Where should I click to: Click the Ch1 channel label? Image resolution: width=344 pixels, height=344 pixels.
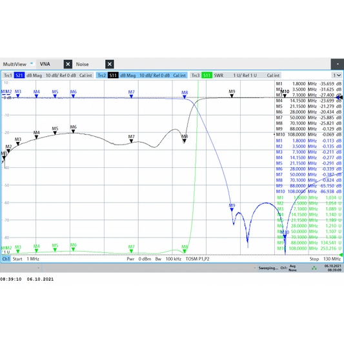6,259
